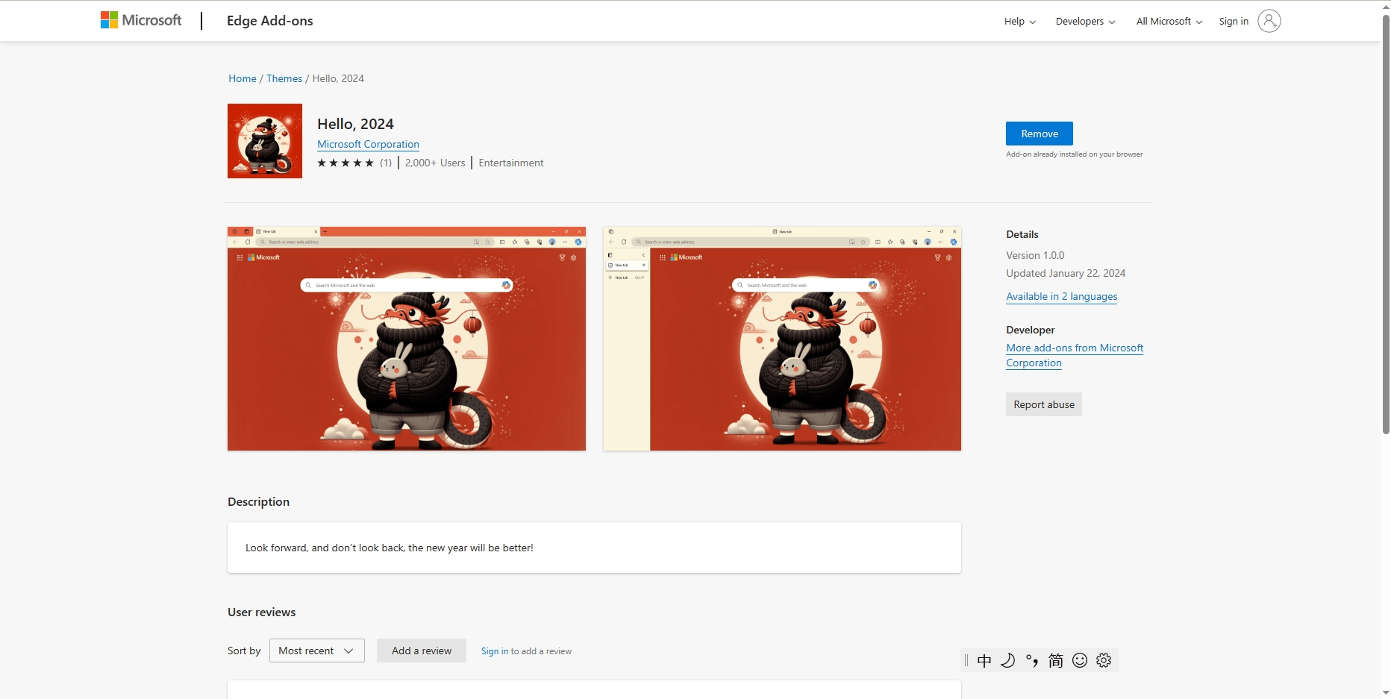View more add-ons from Microsoft Corporation
1391x699 pixels.
(1075, 355)
